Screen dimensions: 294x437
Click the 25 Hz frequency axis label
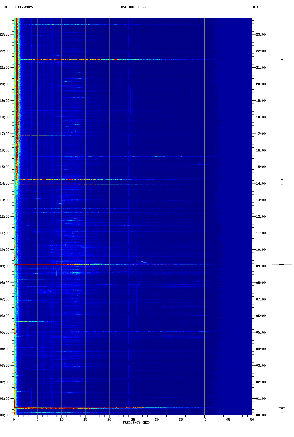tap(133, 420)
